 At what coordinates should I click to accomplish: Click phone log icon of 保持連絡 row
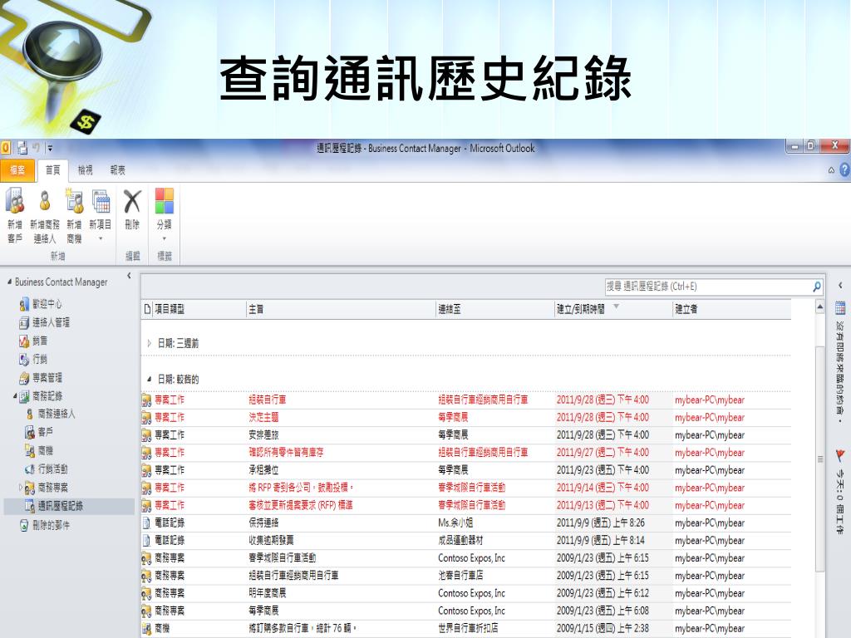coord(146,523)
